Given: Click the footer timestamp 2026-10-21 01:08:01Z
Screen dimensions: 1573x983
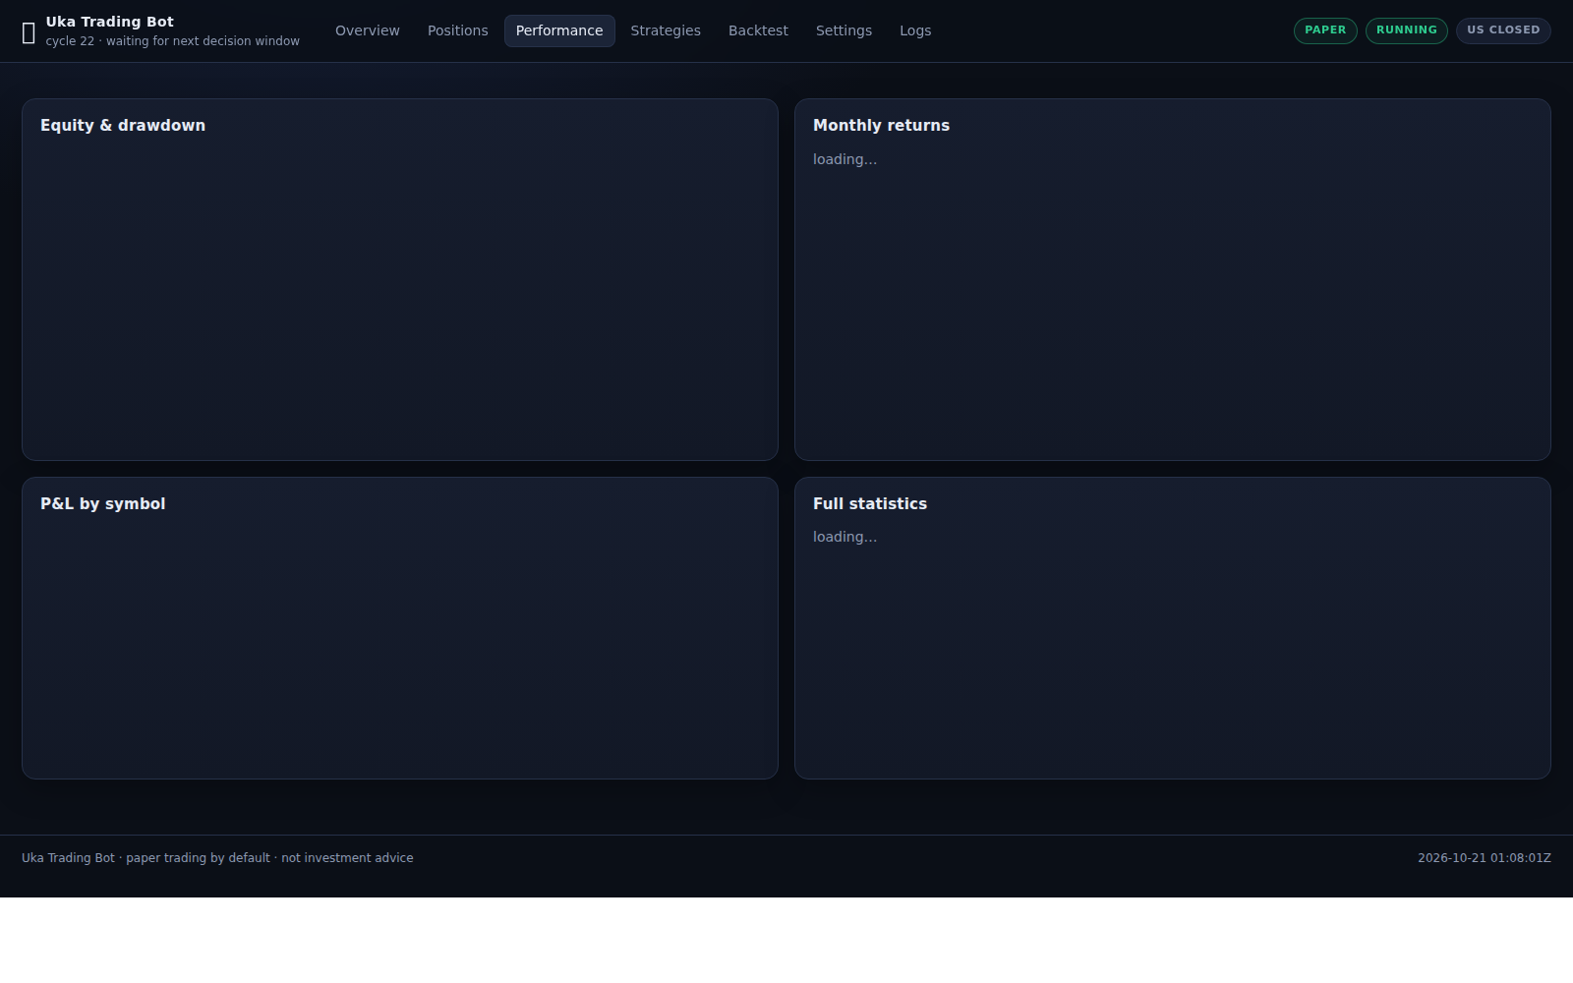Looking at the screenshot, I should tap(1485, 858).
